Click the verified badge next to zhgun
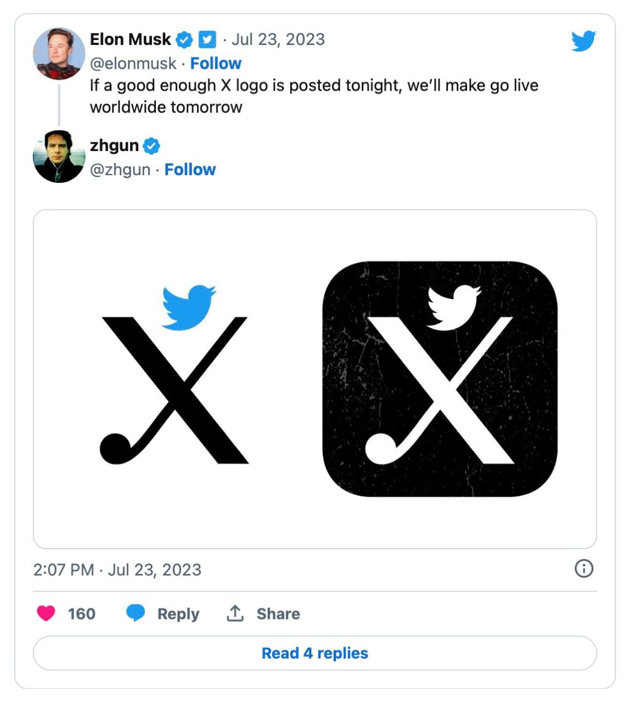 (x=151, y=146)
